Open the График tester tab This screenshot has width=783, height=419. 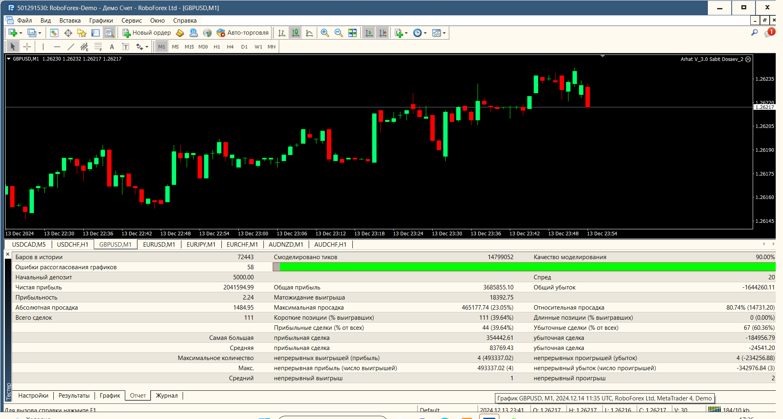(110, 396)
